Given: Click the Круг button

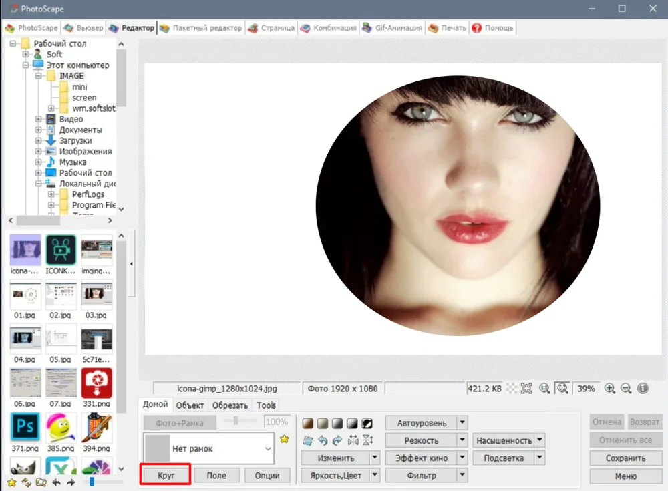Looking at the screenshot, I should pos(166,475).
